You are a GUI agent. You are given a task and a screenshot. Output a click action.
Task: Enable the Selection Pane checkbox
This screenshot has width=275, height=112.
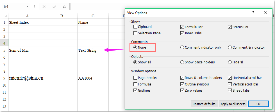136,33
